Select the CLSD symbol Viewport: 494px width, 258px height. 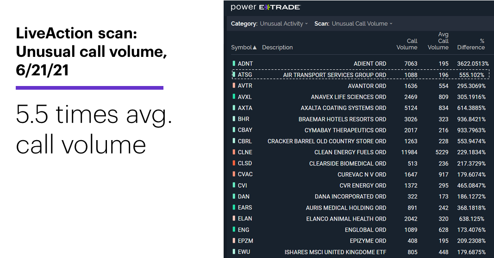point(245,163)
